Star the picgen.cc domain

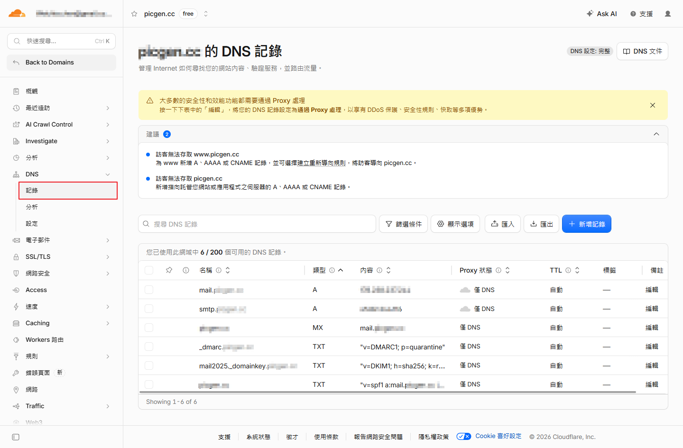(x=134, y=14)
